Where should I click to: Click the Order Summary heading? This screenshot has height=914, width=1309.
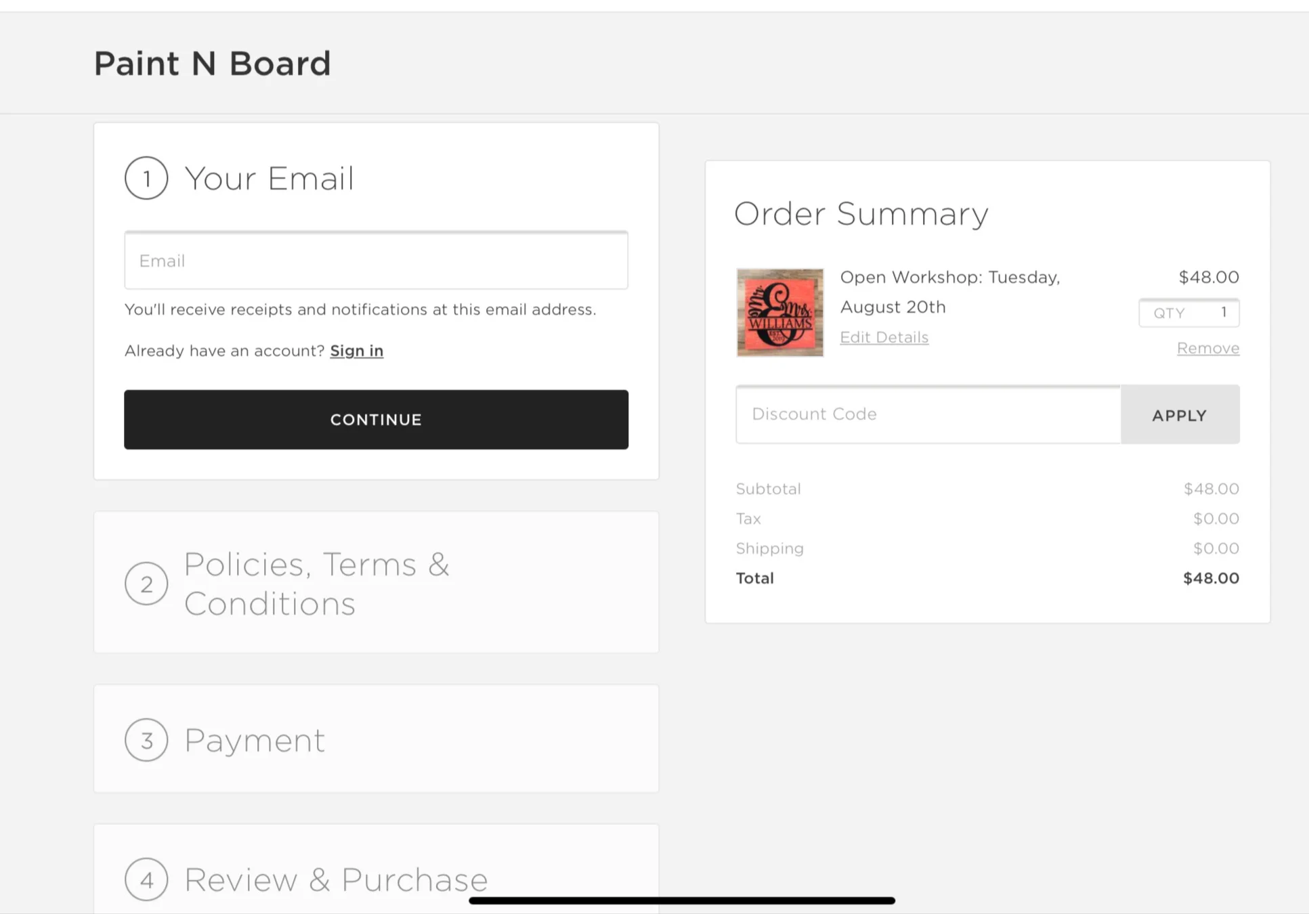[x=861, y=214]
